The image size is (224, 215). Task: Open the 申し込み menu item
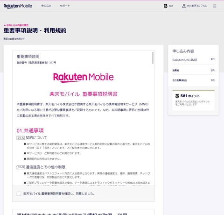pyautogui.click(x=46, y=6)
